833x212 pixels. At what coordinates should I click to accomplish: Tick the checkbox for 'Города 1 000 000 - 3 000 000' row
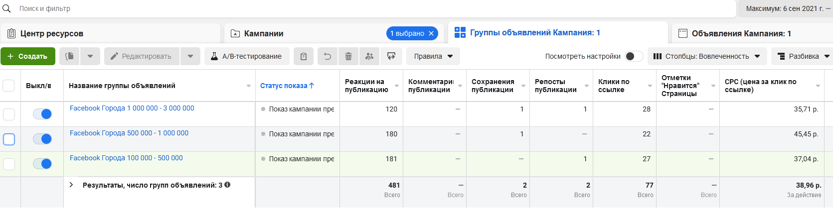9,114
